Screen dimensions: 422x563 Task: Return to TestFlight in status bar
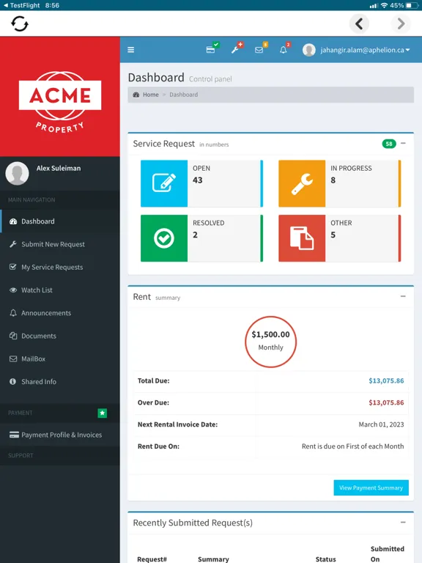tap(21, 5)
